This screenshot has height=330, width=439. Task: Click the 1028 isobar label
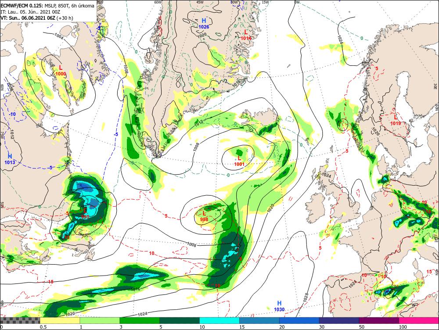click(x=306, y=298)
